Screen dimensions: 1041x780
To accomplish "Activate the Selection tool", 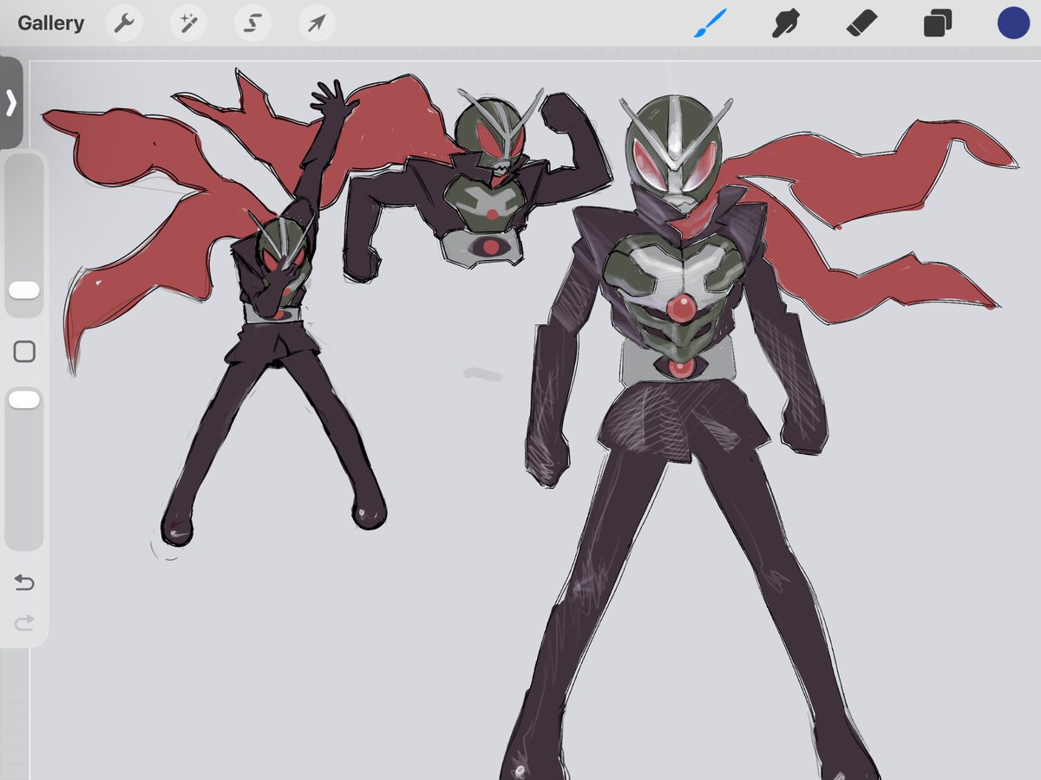I will coord(252,23).
